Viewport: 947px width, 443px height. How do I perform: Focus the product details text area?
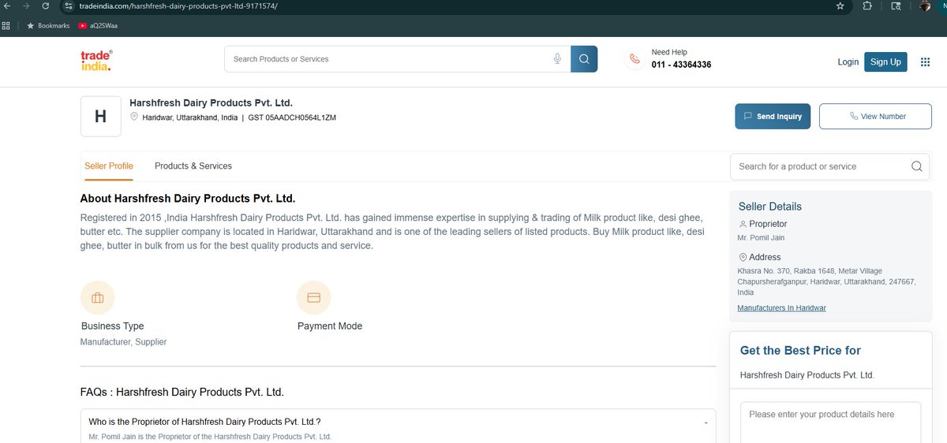830,423
